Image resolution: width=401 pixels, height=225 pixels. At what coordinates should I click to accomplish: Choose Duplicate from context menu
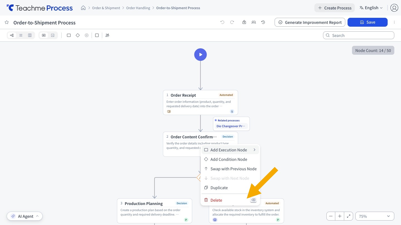230,188
